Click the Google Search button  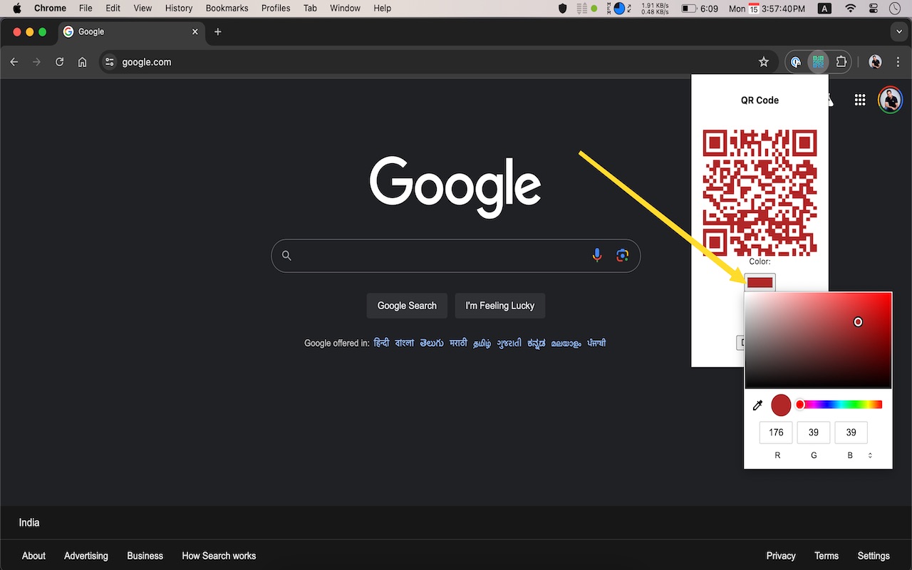click(407, 306)
